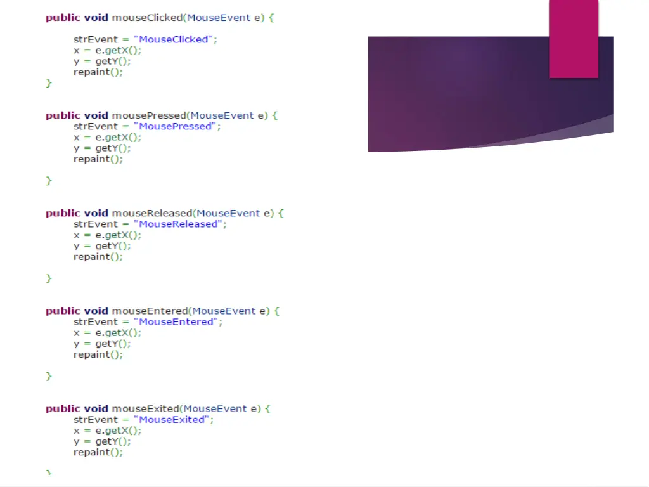
Task: Click repaint(); inside mouseReleased method
Action: pos(98,257)
